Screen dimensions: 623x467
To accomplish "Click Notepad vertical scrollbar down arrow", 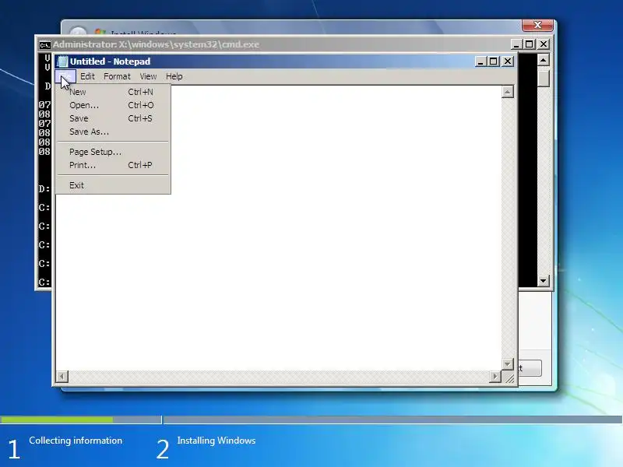I will coord(507,363).
